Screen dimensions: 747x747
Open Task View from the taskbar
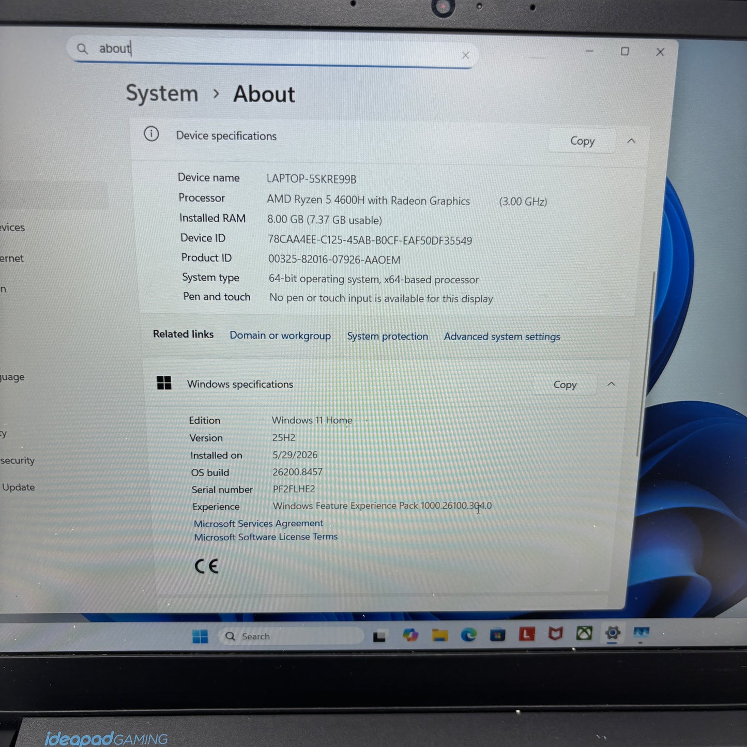coord(379,636)
